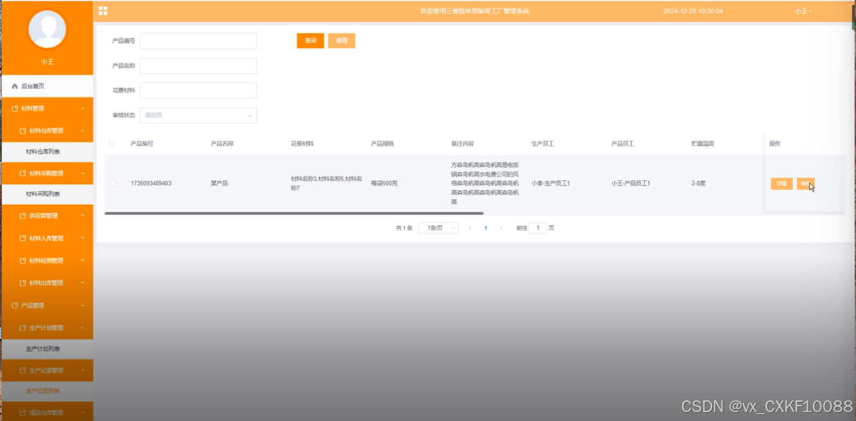Collapse 产品管理 with its chevron
856x421 pixels.
pos(82,305)
